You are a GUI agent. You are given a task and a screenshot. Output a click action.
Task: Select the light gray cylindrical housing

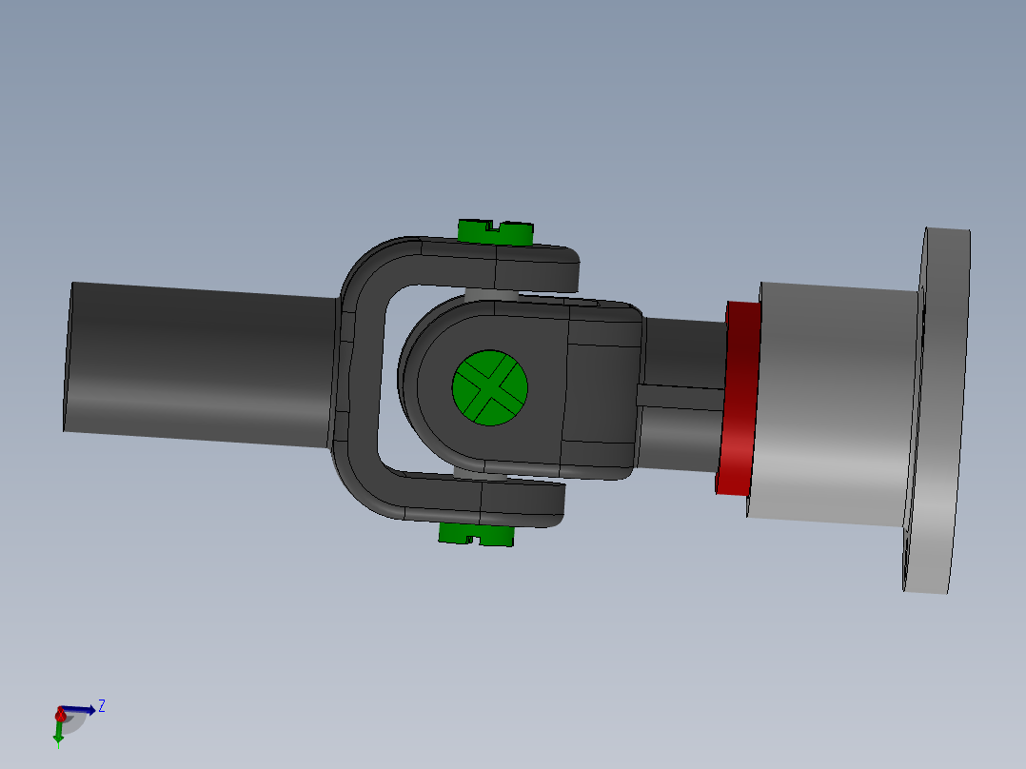tap(832, 404)
